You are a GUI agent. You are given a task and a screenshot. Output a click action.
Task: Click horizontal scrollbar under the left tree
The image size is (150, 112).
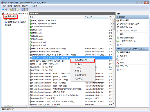coord(8,106)
